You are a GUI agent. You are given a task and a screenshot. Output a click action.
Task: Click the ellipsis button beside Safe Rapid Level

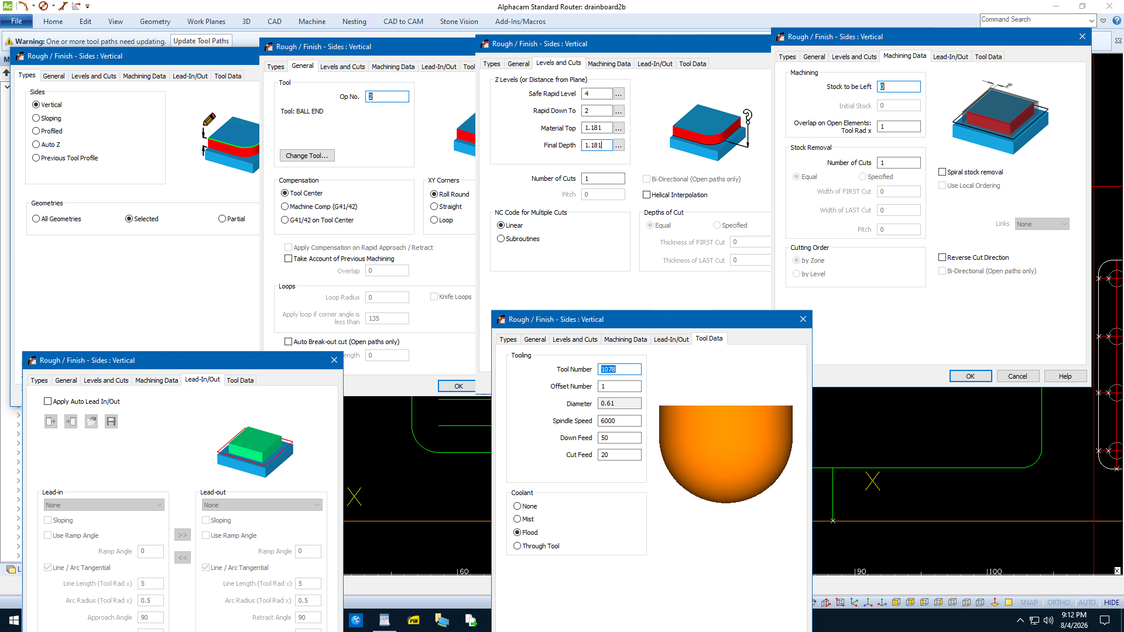click(619, 94)
